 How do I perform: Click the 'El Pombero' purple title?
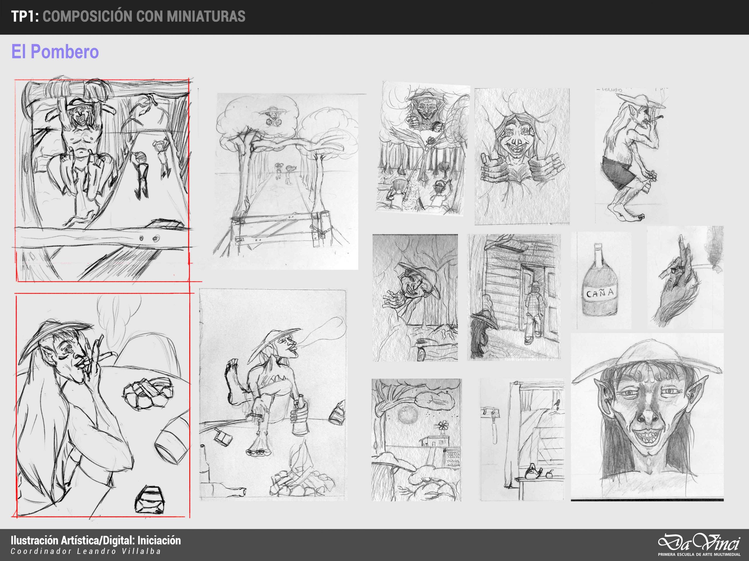pos(55,52)
